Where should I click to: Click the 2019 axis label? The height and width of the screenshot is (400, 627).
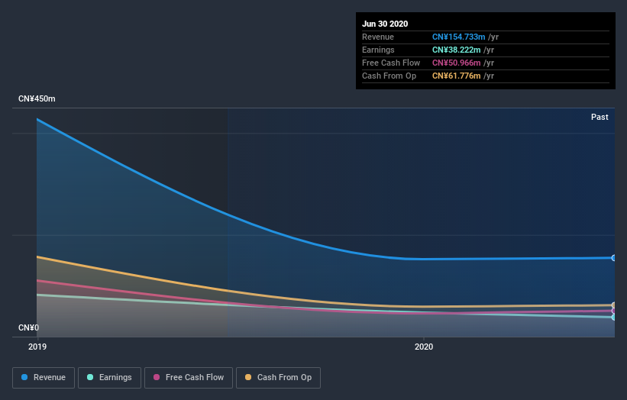(x=37, y=347)
